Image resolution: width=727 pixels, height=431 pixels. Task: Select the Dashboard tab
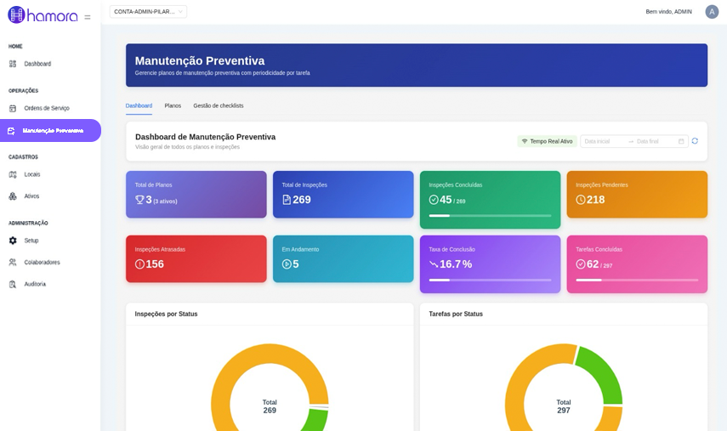tap(139, 105)
